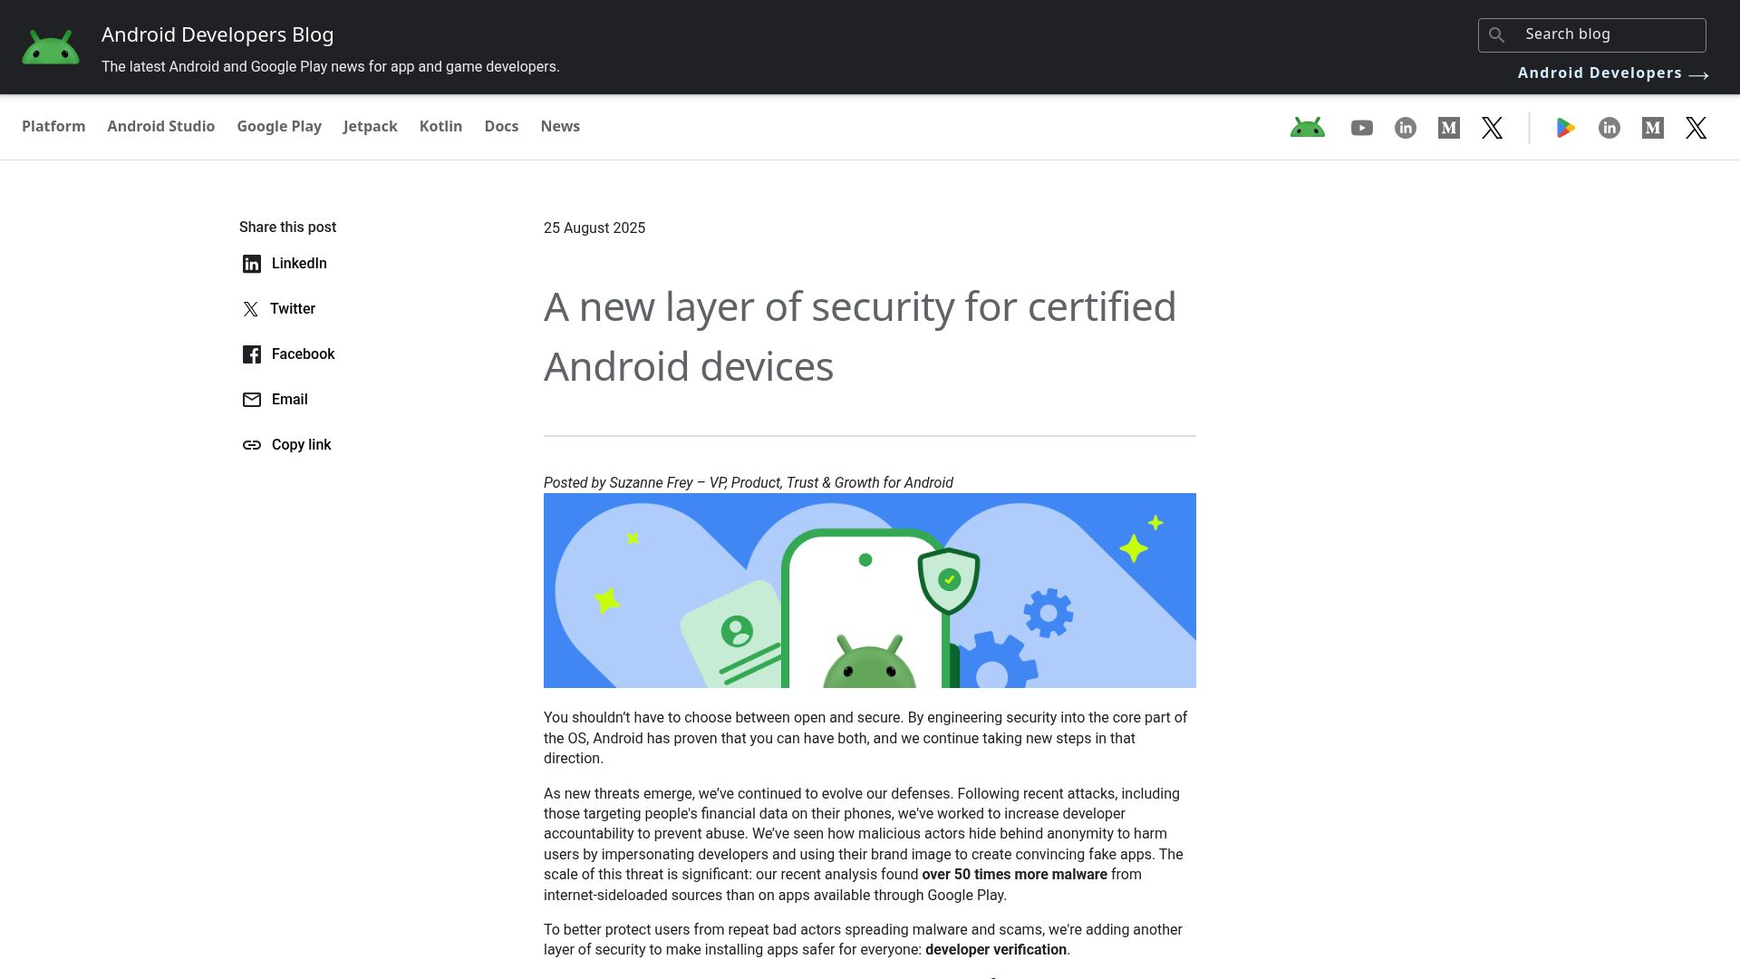Focus the Search blog input field

(1592, 34)
